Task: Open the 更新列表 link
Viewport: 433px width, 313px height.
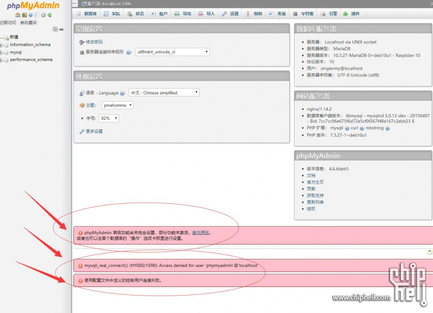Action: 315,202
